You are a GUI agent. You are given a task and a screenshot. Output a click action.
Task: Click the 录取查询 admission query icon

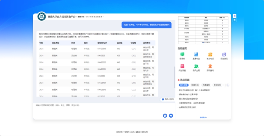tap(210, 67)
